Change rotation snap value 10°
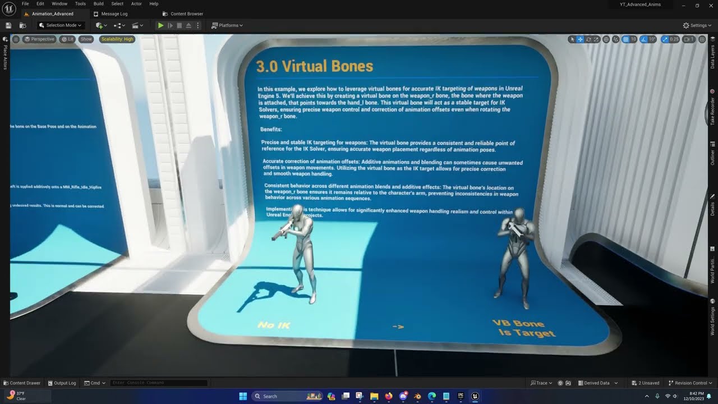 pyautogui.click(x=652, y=39)
